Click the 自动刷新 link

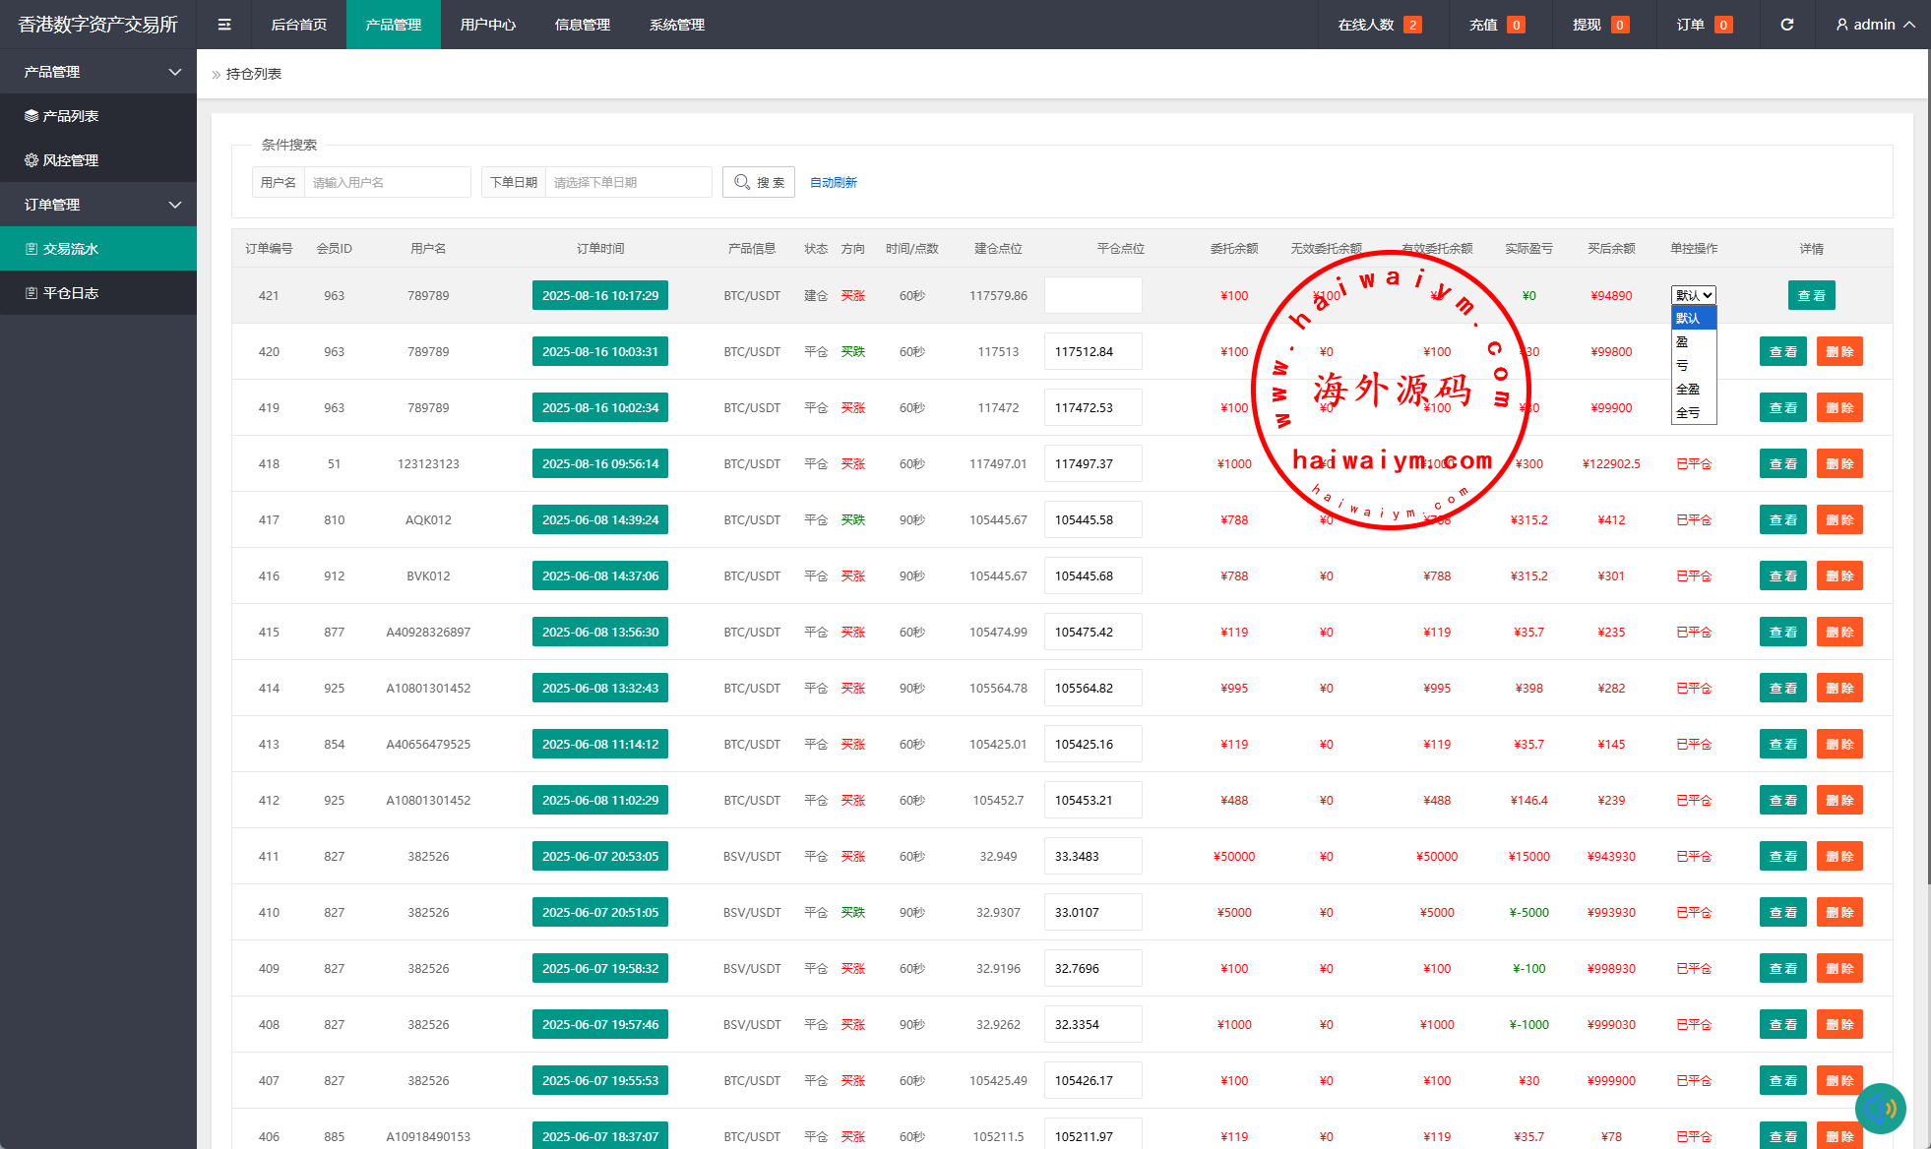[833, 182]
